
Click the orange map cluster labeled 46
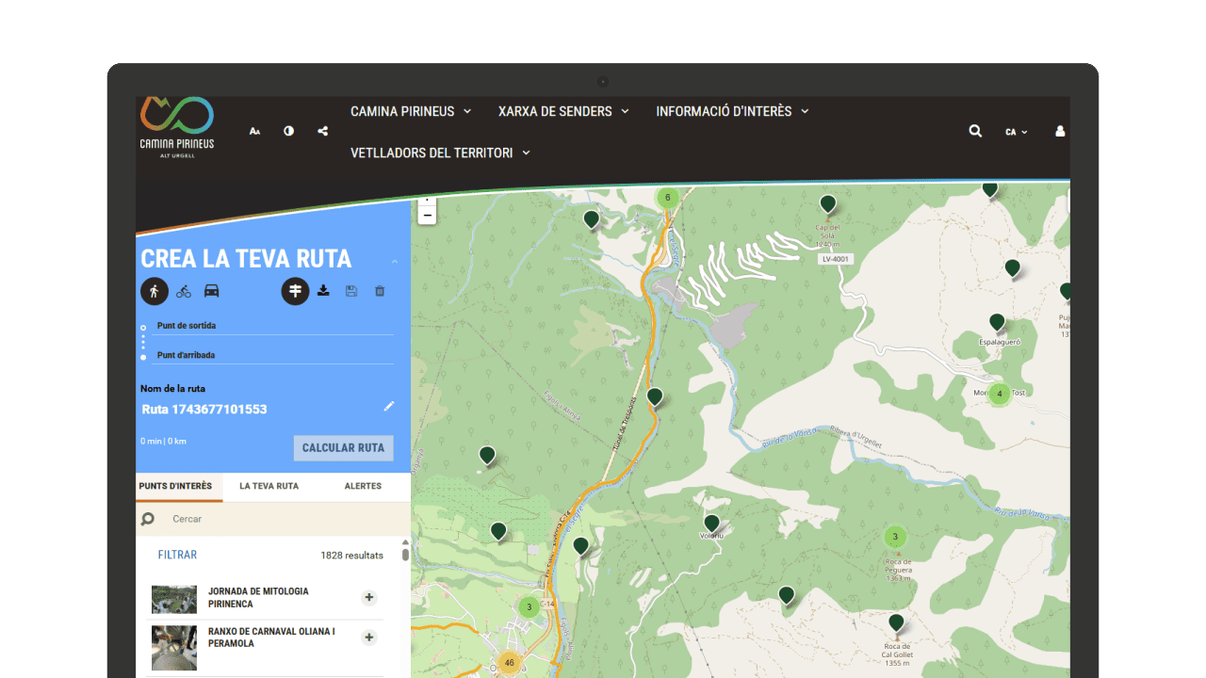click(x=510, y=663)
